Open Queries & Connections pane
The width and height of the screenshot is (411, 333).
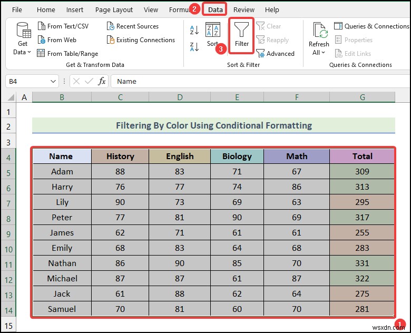371,26
